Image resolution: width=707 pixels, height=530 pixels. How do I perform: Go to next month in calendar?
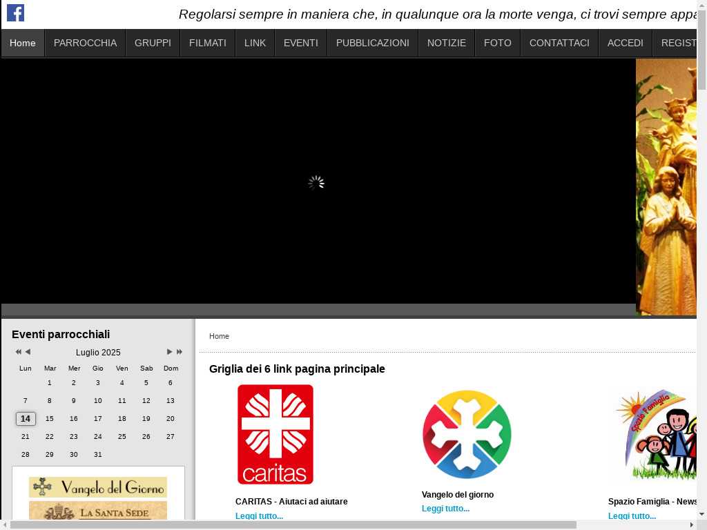pos(170,351)
